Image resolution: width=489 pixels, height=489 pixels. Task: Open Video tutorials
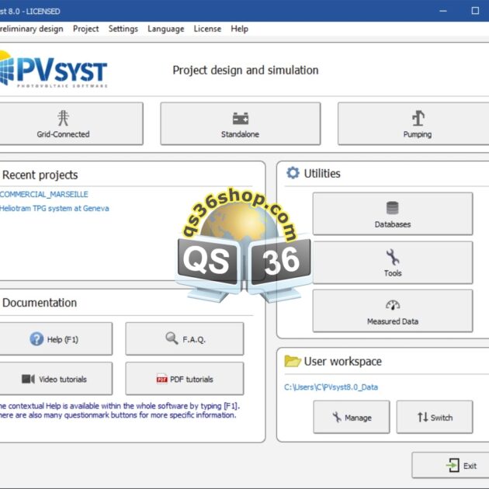[x=56, y=379]
